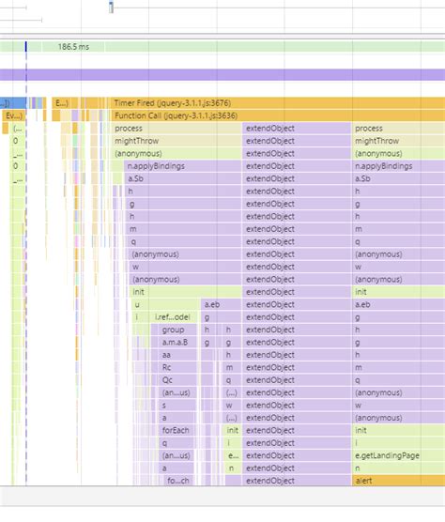Screen dimensions: 445x522
Task: Click the blue marker in the frames row
Action: click(x=26, y=47)
